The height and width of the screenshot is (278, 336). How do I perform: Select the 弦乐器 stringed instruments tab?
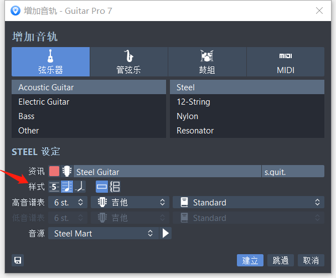pos(50,61)
